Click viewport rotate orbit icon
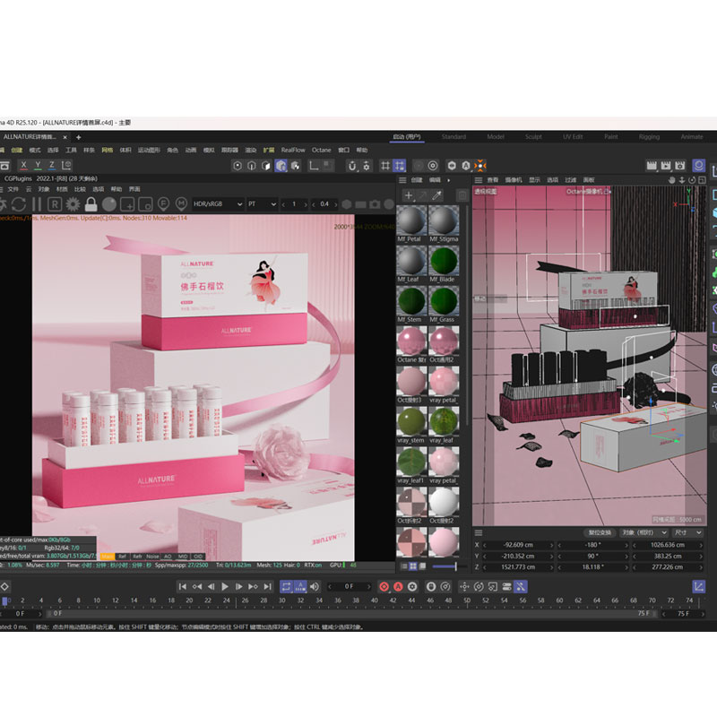Screen dimensions: 717x717 click(x=692, y=180)
